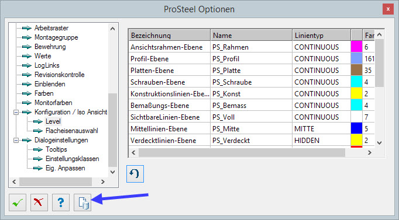This screenshot has width=399, height=220.
Task: Click the table's vertical scrollbar down arrow
Action: [379, 143]
